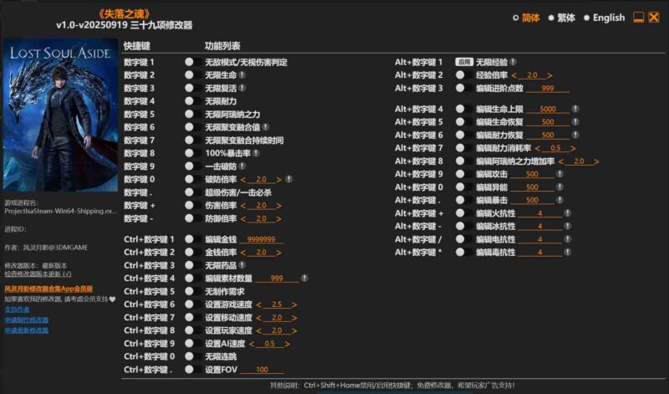Click 支持作者 link

click(x=17, y=309)
